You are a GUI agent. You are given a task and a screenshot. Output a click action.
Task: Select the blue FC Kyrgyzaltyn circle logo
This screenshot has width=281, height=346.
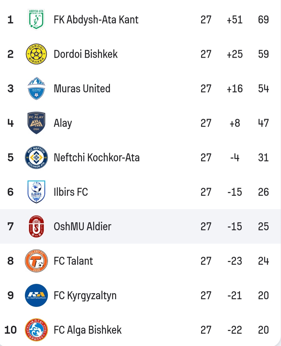pos(36,295)
